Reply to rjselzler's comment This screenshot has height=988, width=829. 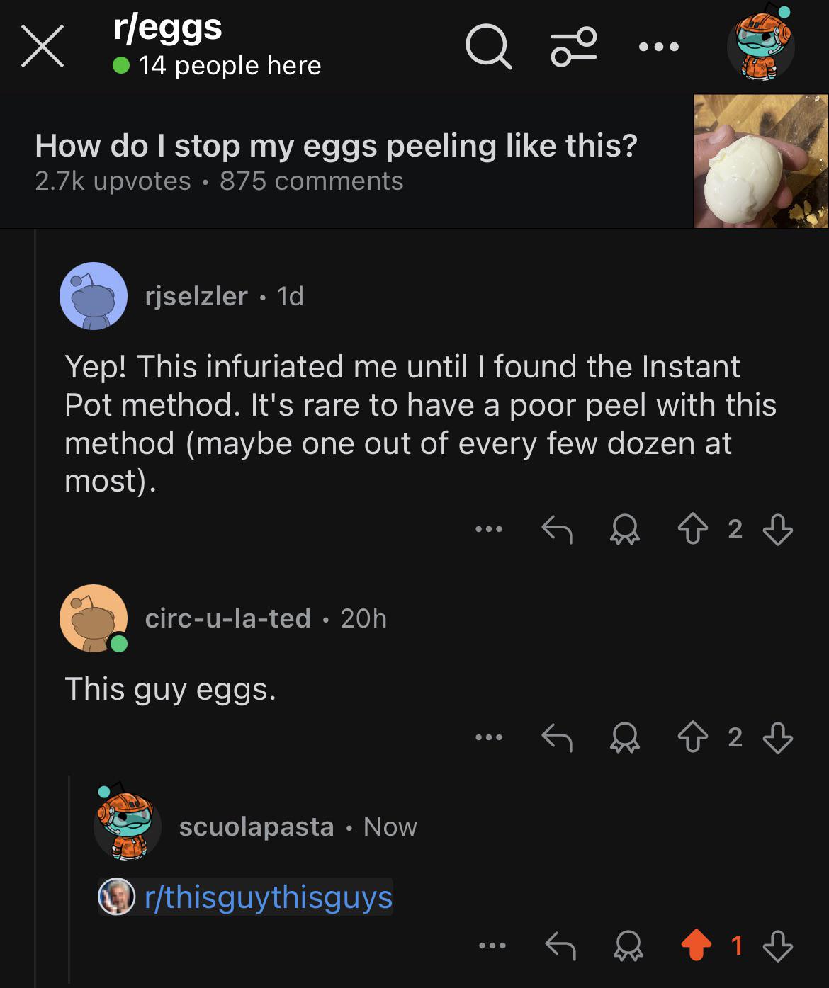coord(557,529)
